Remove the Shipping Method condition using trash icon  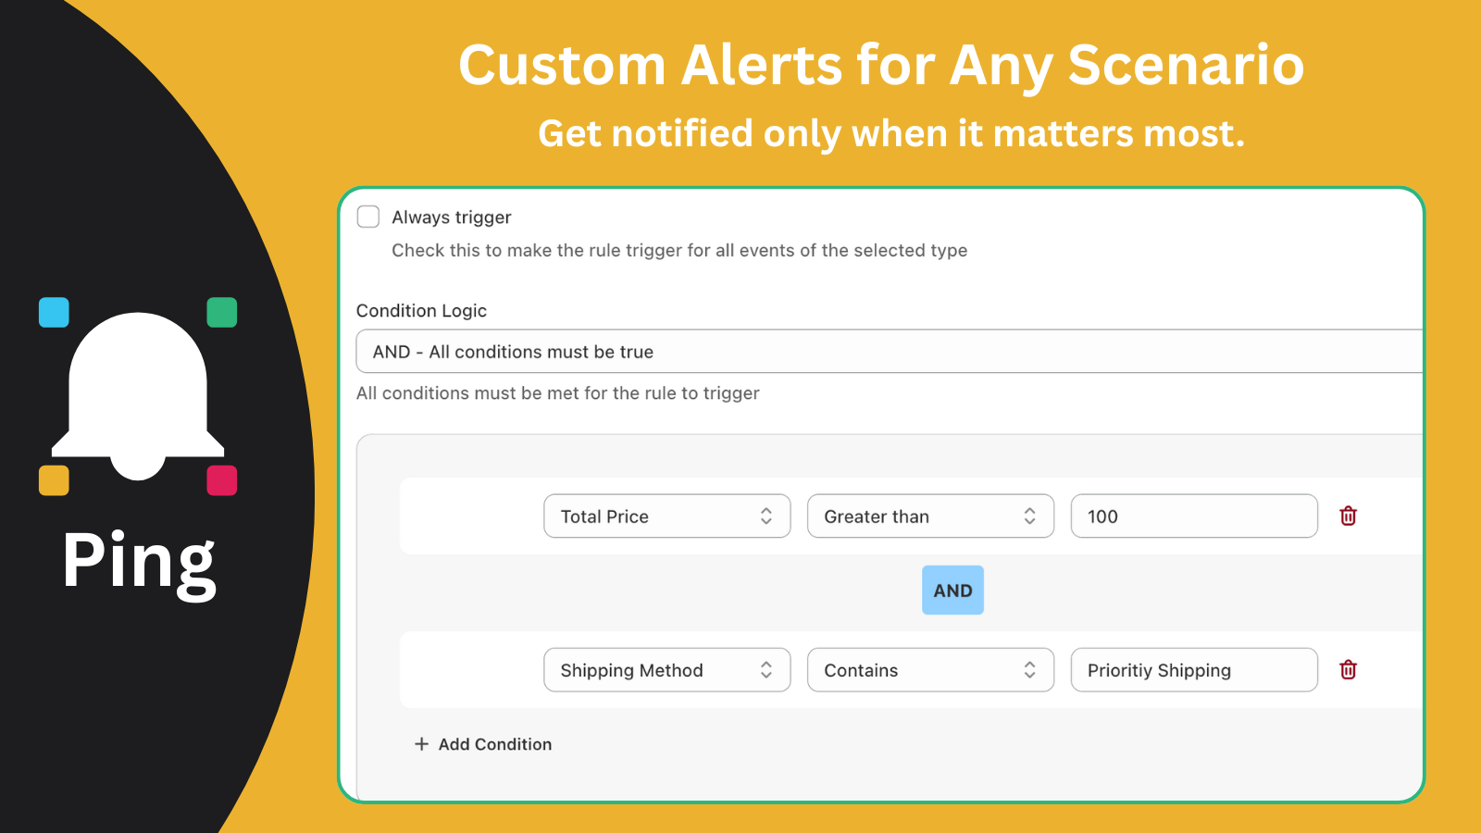point(1348,669)
